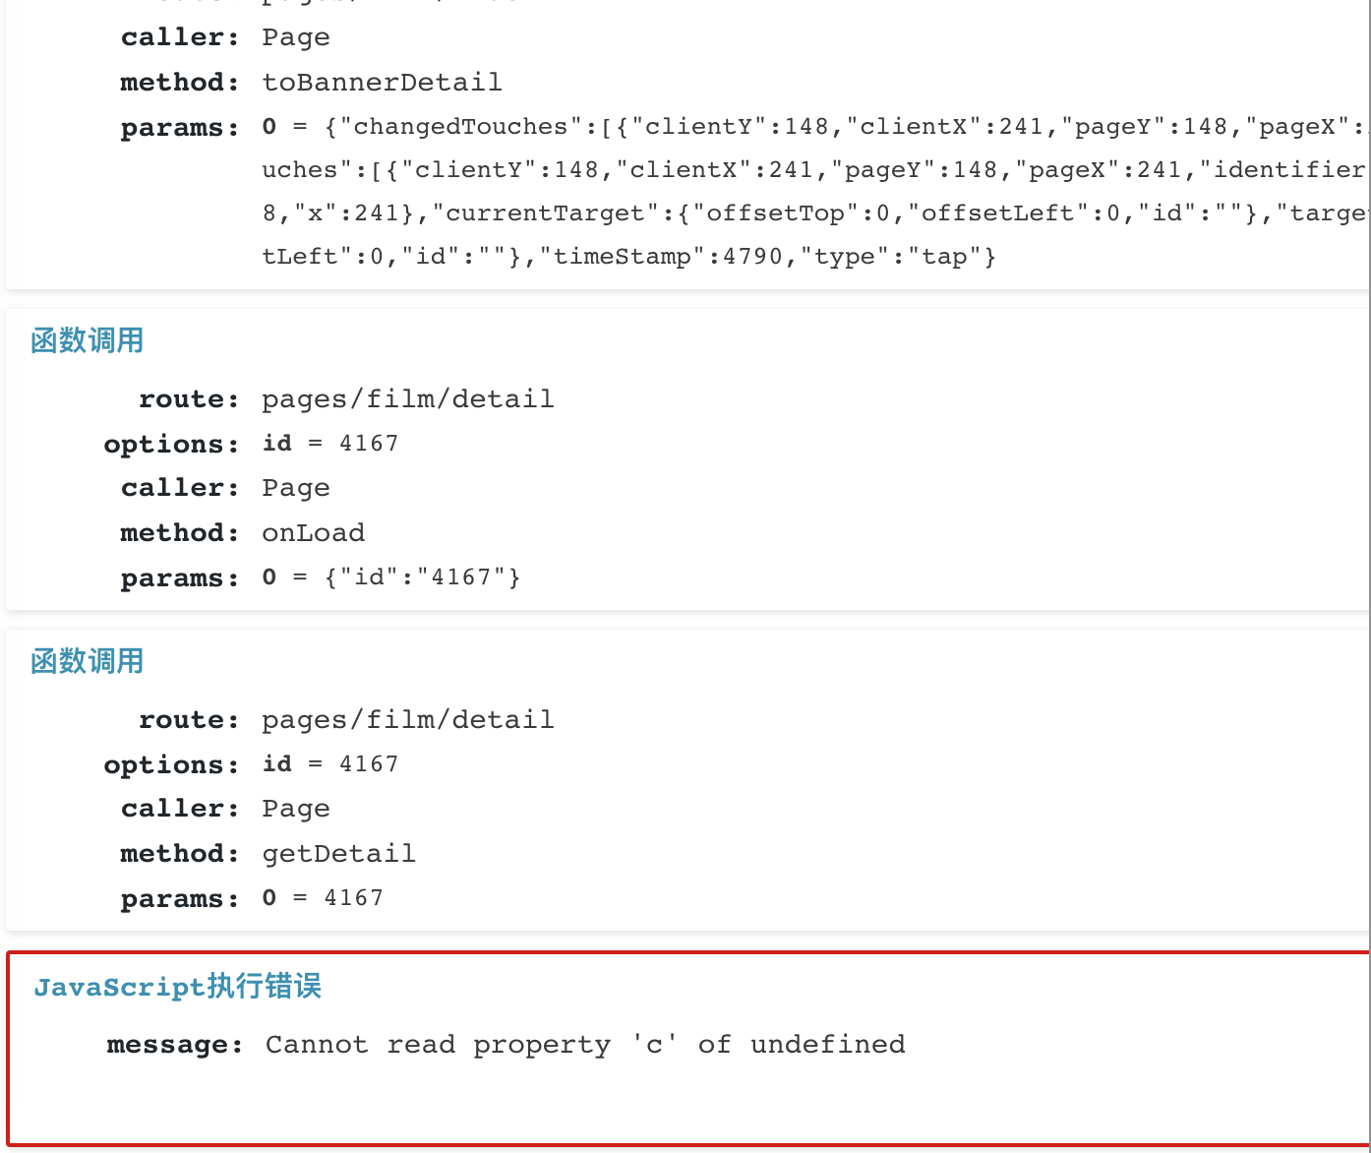Click the options id = 4167 in getDetail card

point(330,763)
